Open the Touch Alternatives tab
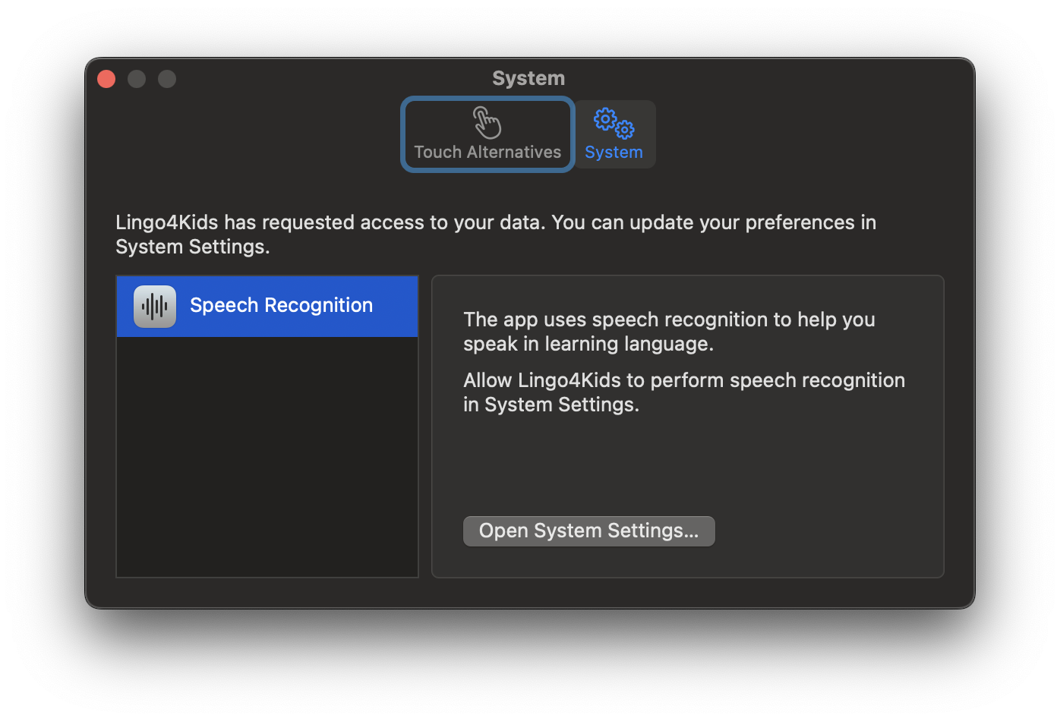 [487, 134]
